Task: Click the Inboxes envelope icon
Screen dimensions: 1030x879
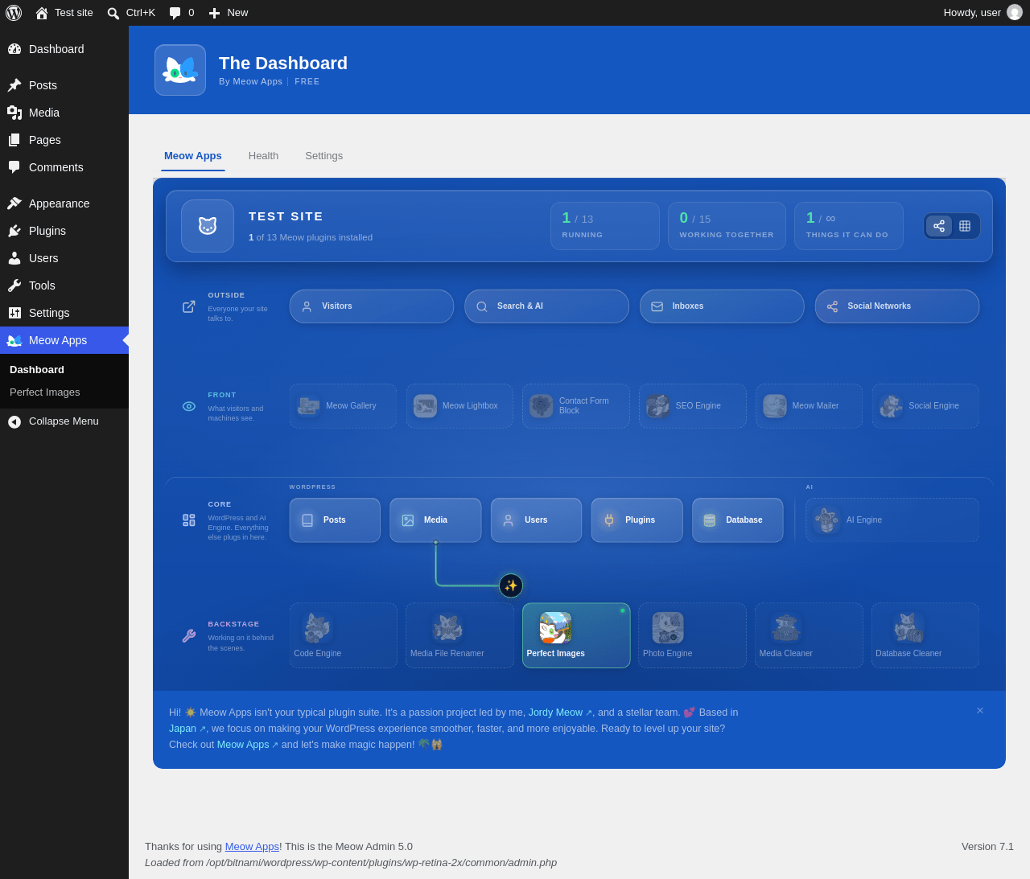Action: tap(657, 306)
